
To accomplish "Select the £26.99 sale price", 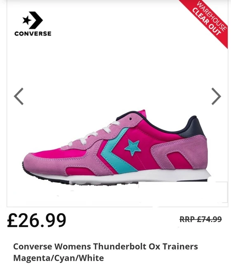I will tap(37, 220).
